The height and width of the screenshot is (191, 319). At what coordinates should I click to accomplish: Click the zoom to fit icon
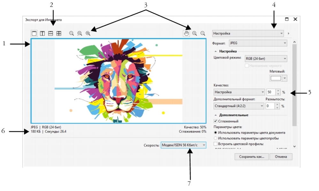click(72, 33)
